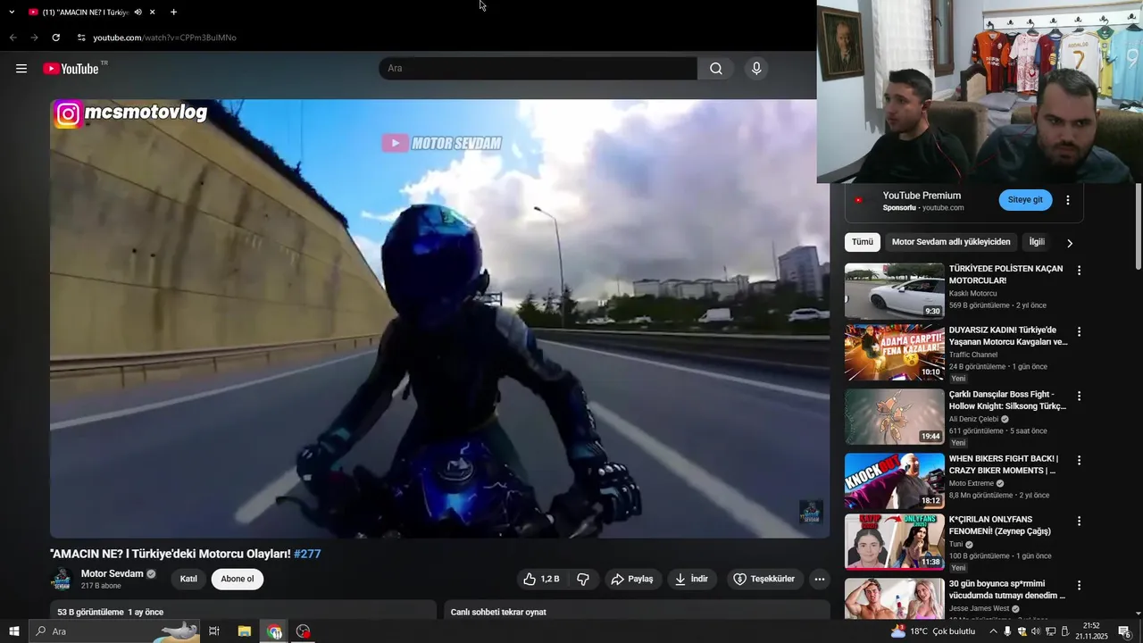Open Kasklı Motorcu channel name
This screenshot has width=1143, height=643.
(973, 293)
